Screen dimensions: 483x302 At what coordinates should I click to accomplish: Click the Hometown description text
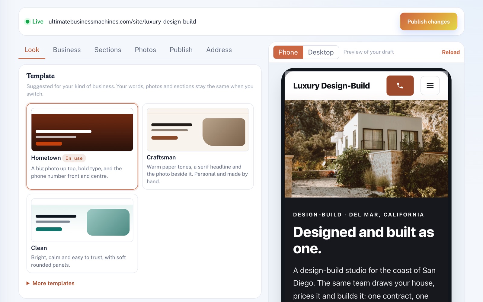(x=76, y=172)
